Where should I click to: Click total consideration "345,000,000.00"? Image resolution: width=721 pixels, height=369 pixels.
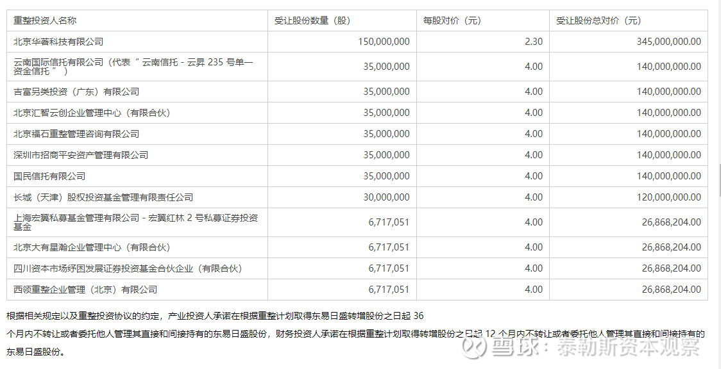click(669, 42)
